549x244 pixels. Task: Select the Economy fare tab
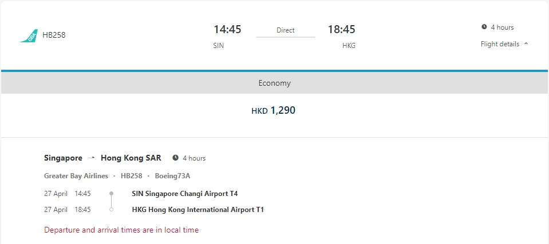275,83
